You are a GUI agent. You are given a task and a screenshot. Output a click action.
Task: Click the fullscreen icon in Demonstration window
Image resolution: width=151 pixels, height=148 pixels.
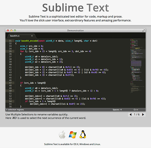coord(144,31)
